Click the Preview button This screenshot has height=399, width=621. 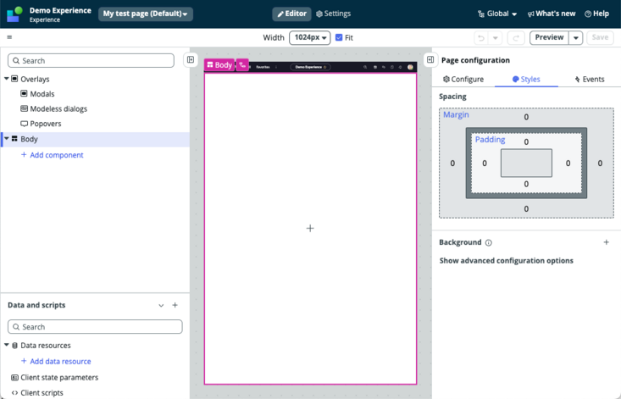(549, 37)
